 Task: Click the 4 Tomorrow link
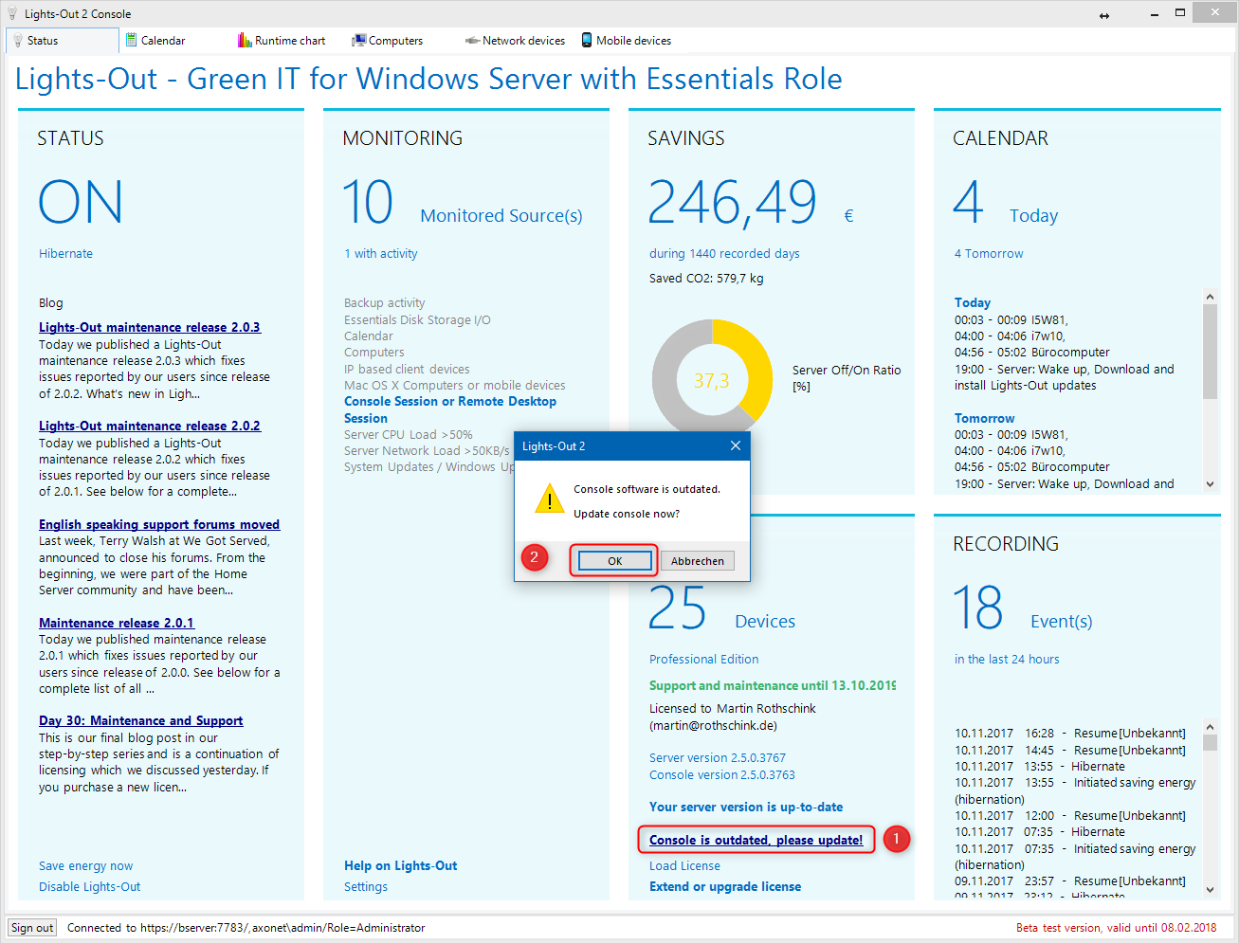tap(989, 253)
